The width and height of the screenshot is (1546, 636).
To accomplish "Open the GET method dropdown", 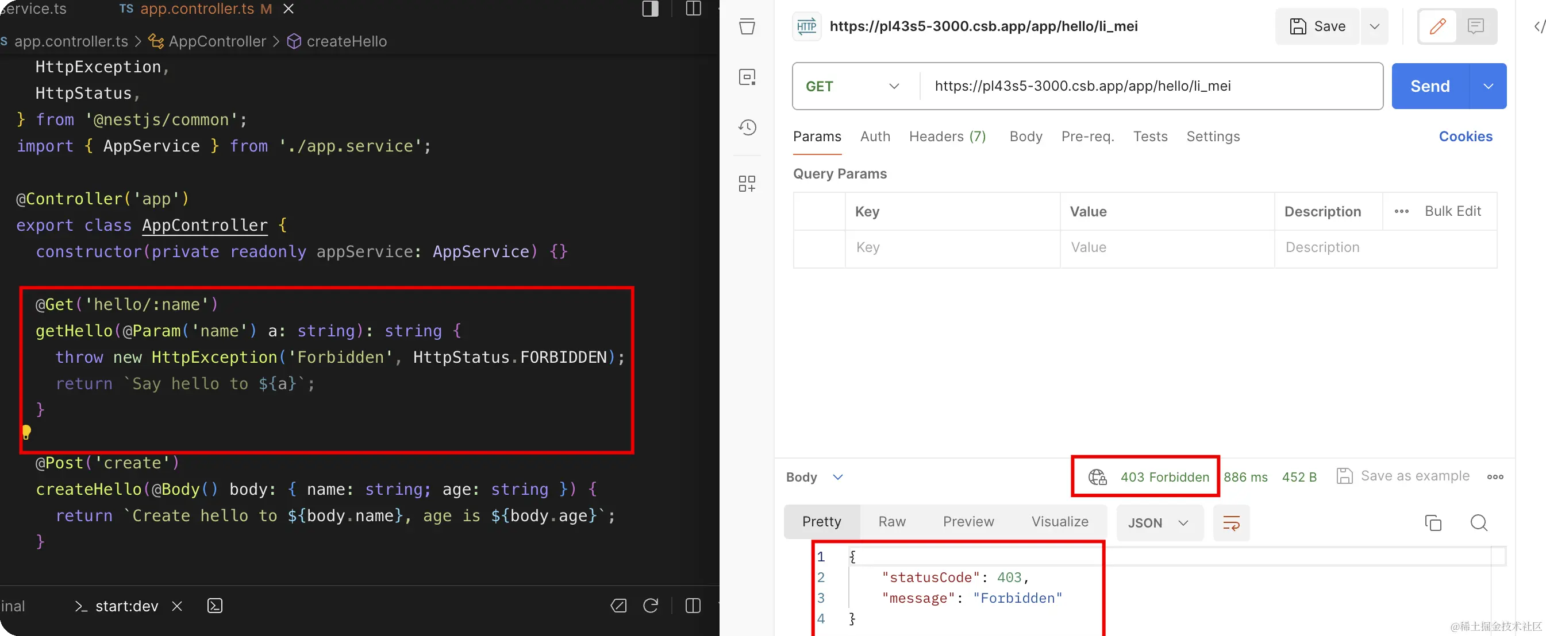I will pyautogui.click(x=853, y=86).
